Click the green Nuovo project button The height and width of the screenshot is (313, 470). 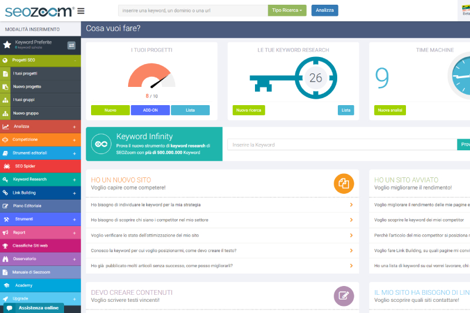(110, 110)
